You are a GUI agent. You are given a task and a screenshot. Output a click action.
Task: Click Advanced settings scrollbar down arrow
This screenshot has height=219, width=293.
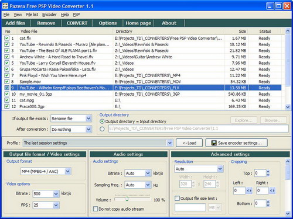(288, 214)
